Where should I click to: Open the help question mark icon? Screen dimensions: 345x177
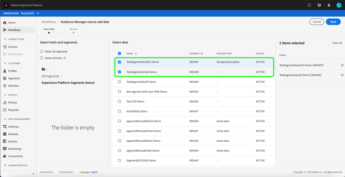[x=319, y=5]
